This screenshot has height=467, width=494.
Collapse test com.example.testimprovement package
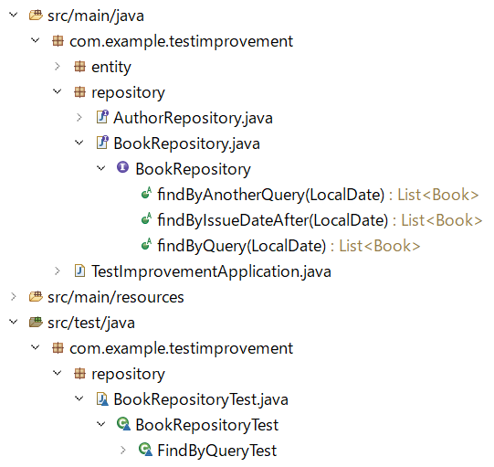click(x=36, y=347)
